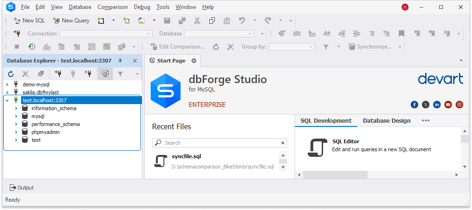This screenshot has width=472, height=210.
Task: Click the clear bookmarks icon
Action: 447,34
